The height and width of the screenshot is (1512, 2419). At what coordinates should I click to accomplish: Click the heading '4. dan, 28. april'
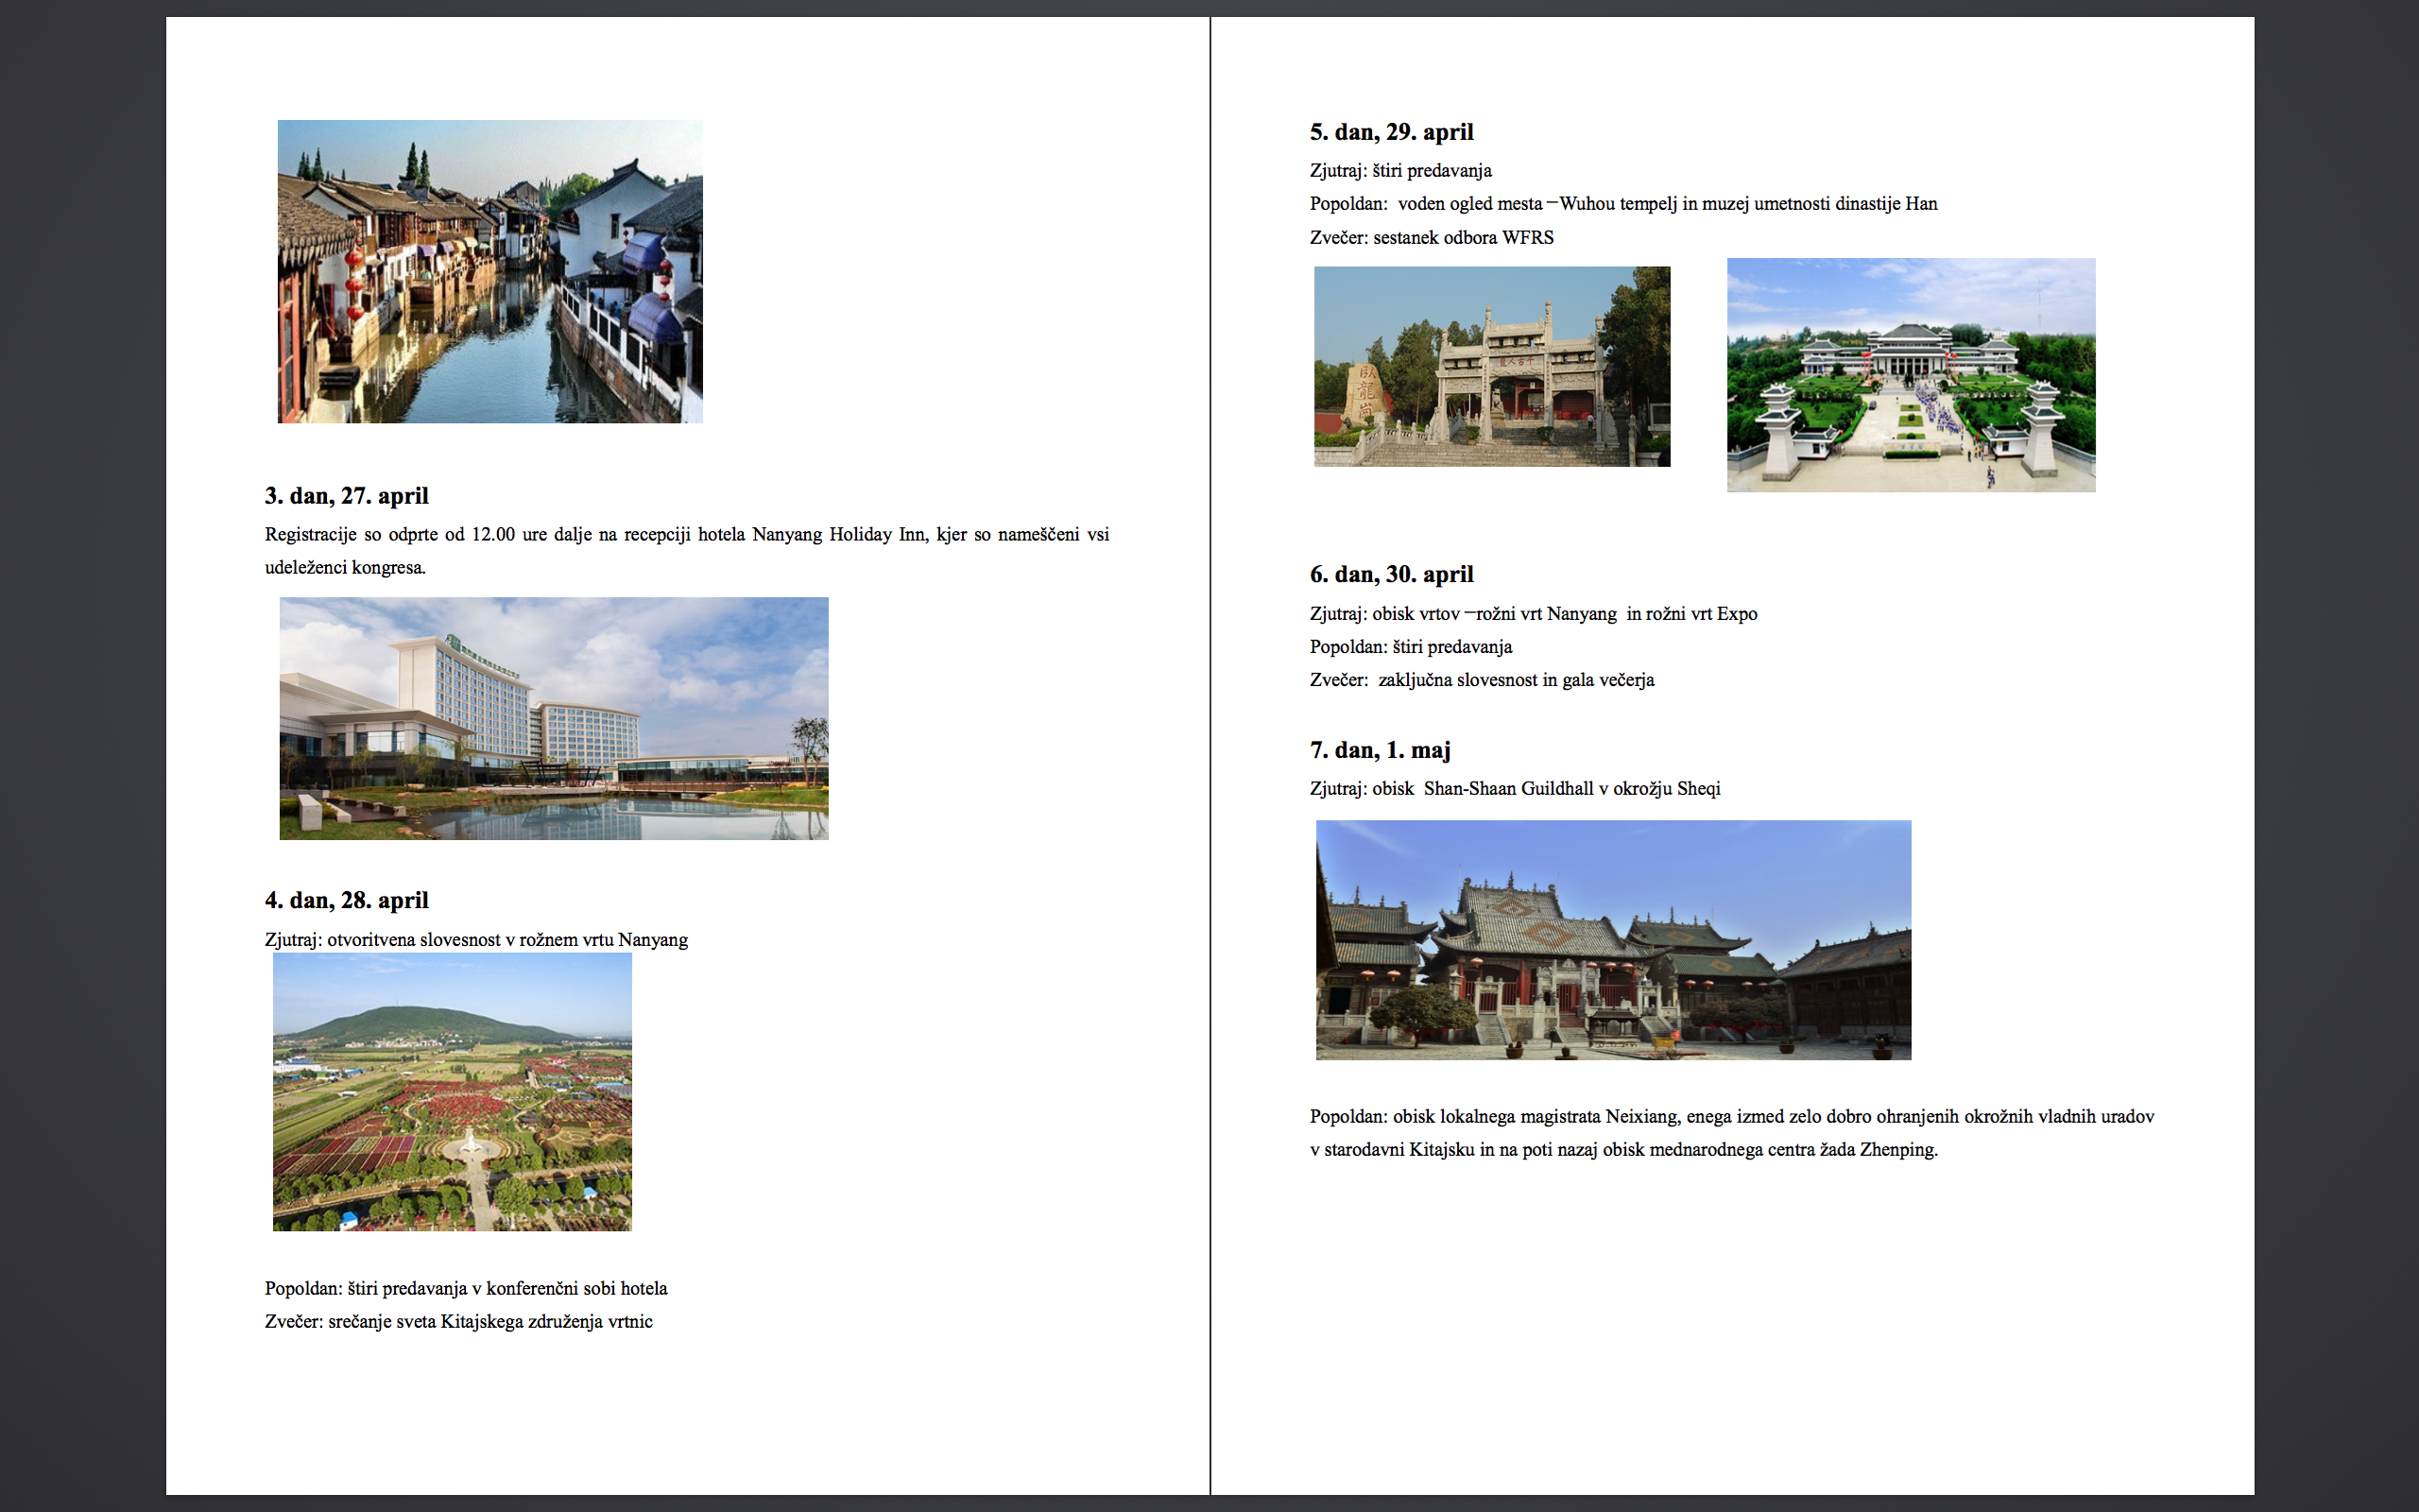point(346,900)
